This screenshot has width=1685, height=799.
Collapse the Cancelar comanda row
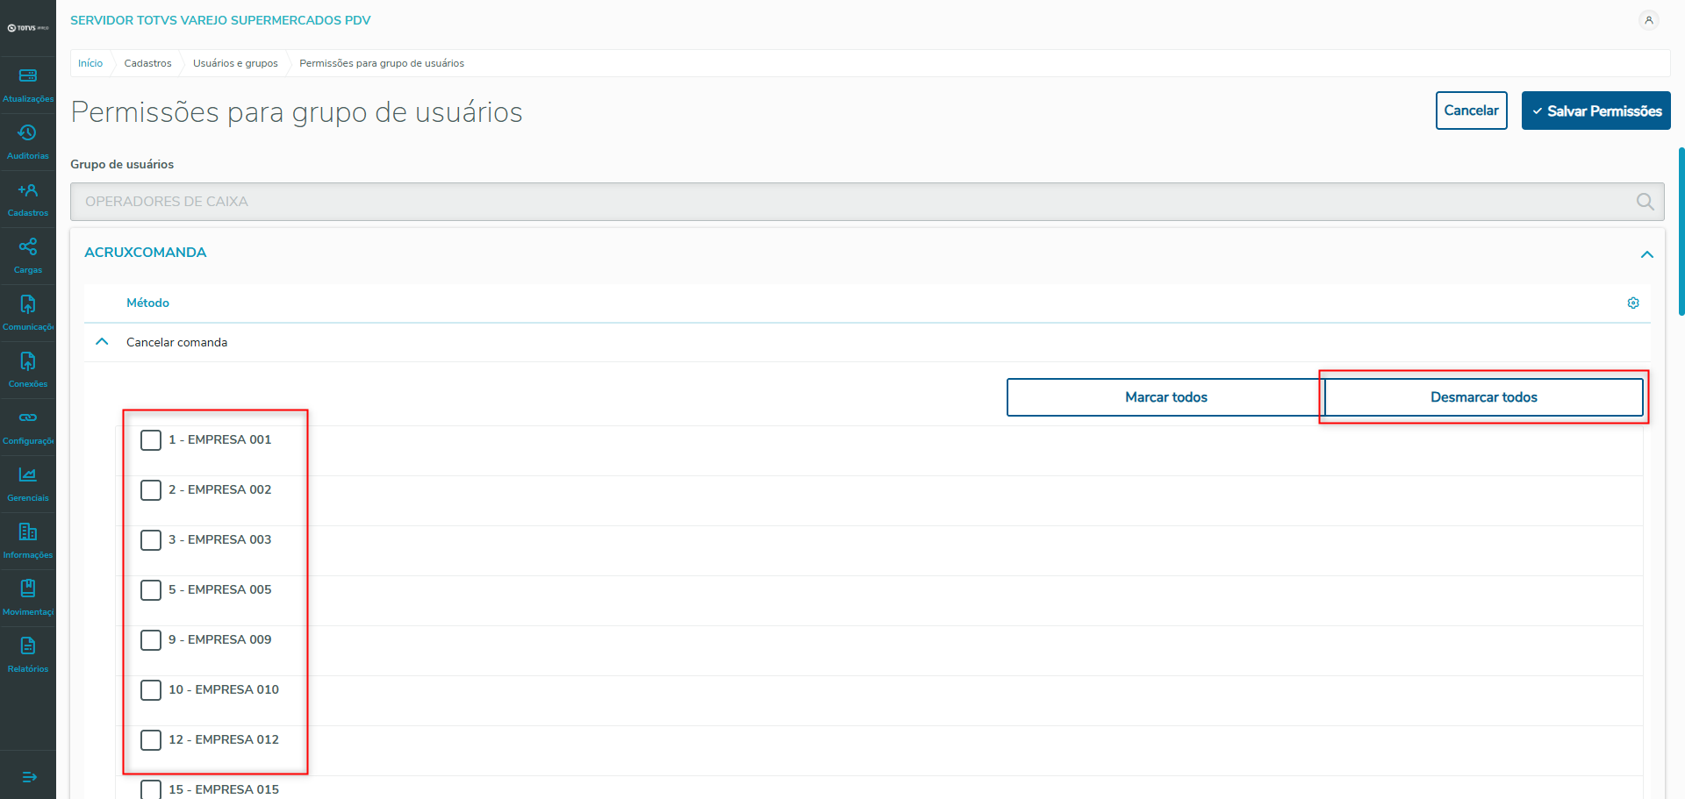[x=102, y=342]
